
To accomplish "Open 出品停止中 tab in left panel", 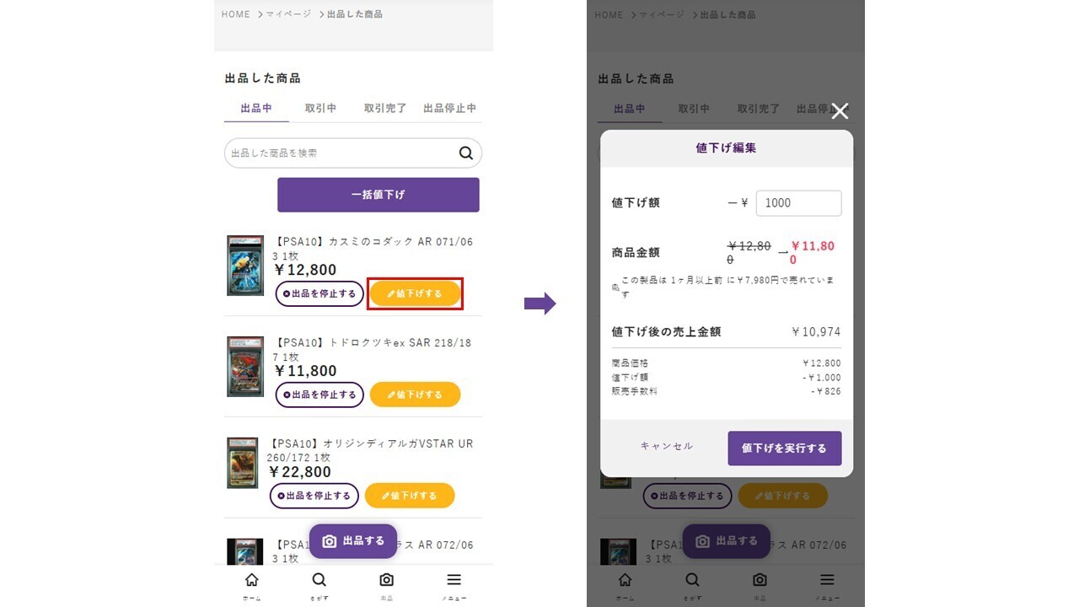I will pyautogui.click(x=449, y=109).
